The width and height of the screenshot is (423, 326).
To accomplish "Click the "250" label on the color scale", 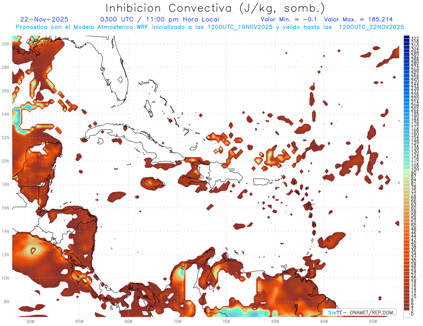I will [415, 81].
